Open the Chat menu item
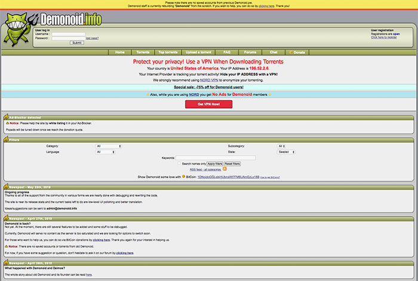Screen dimensions: 418x281 273,53
